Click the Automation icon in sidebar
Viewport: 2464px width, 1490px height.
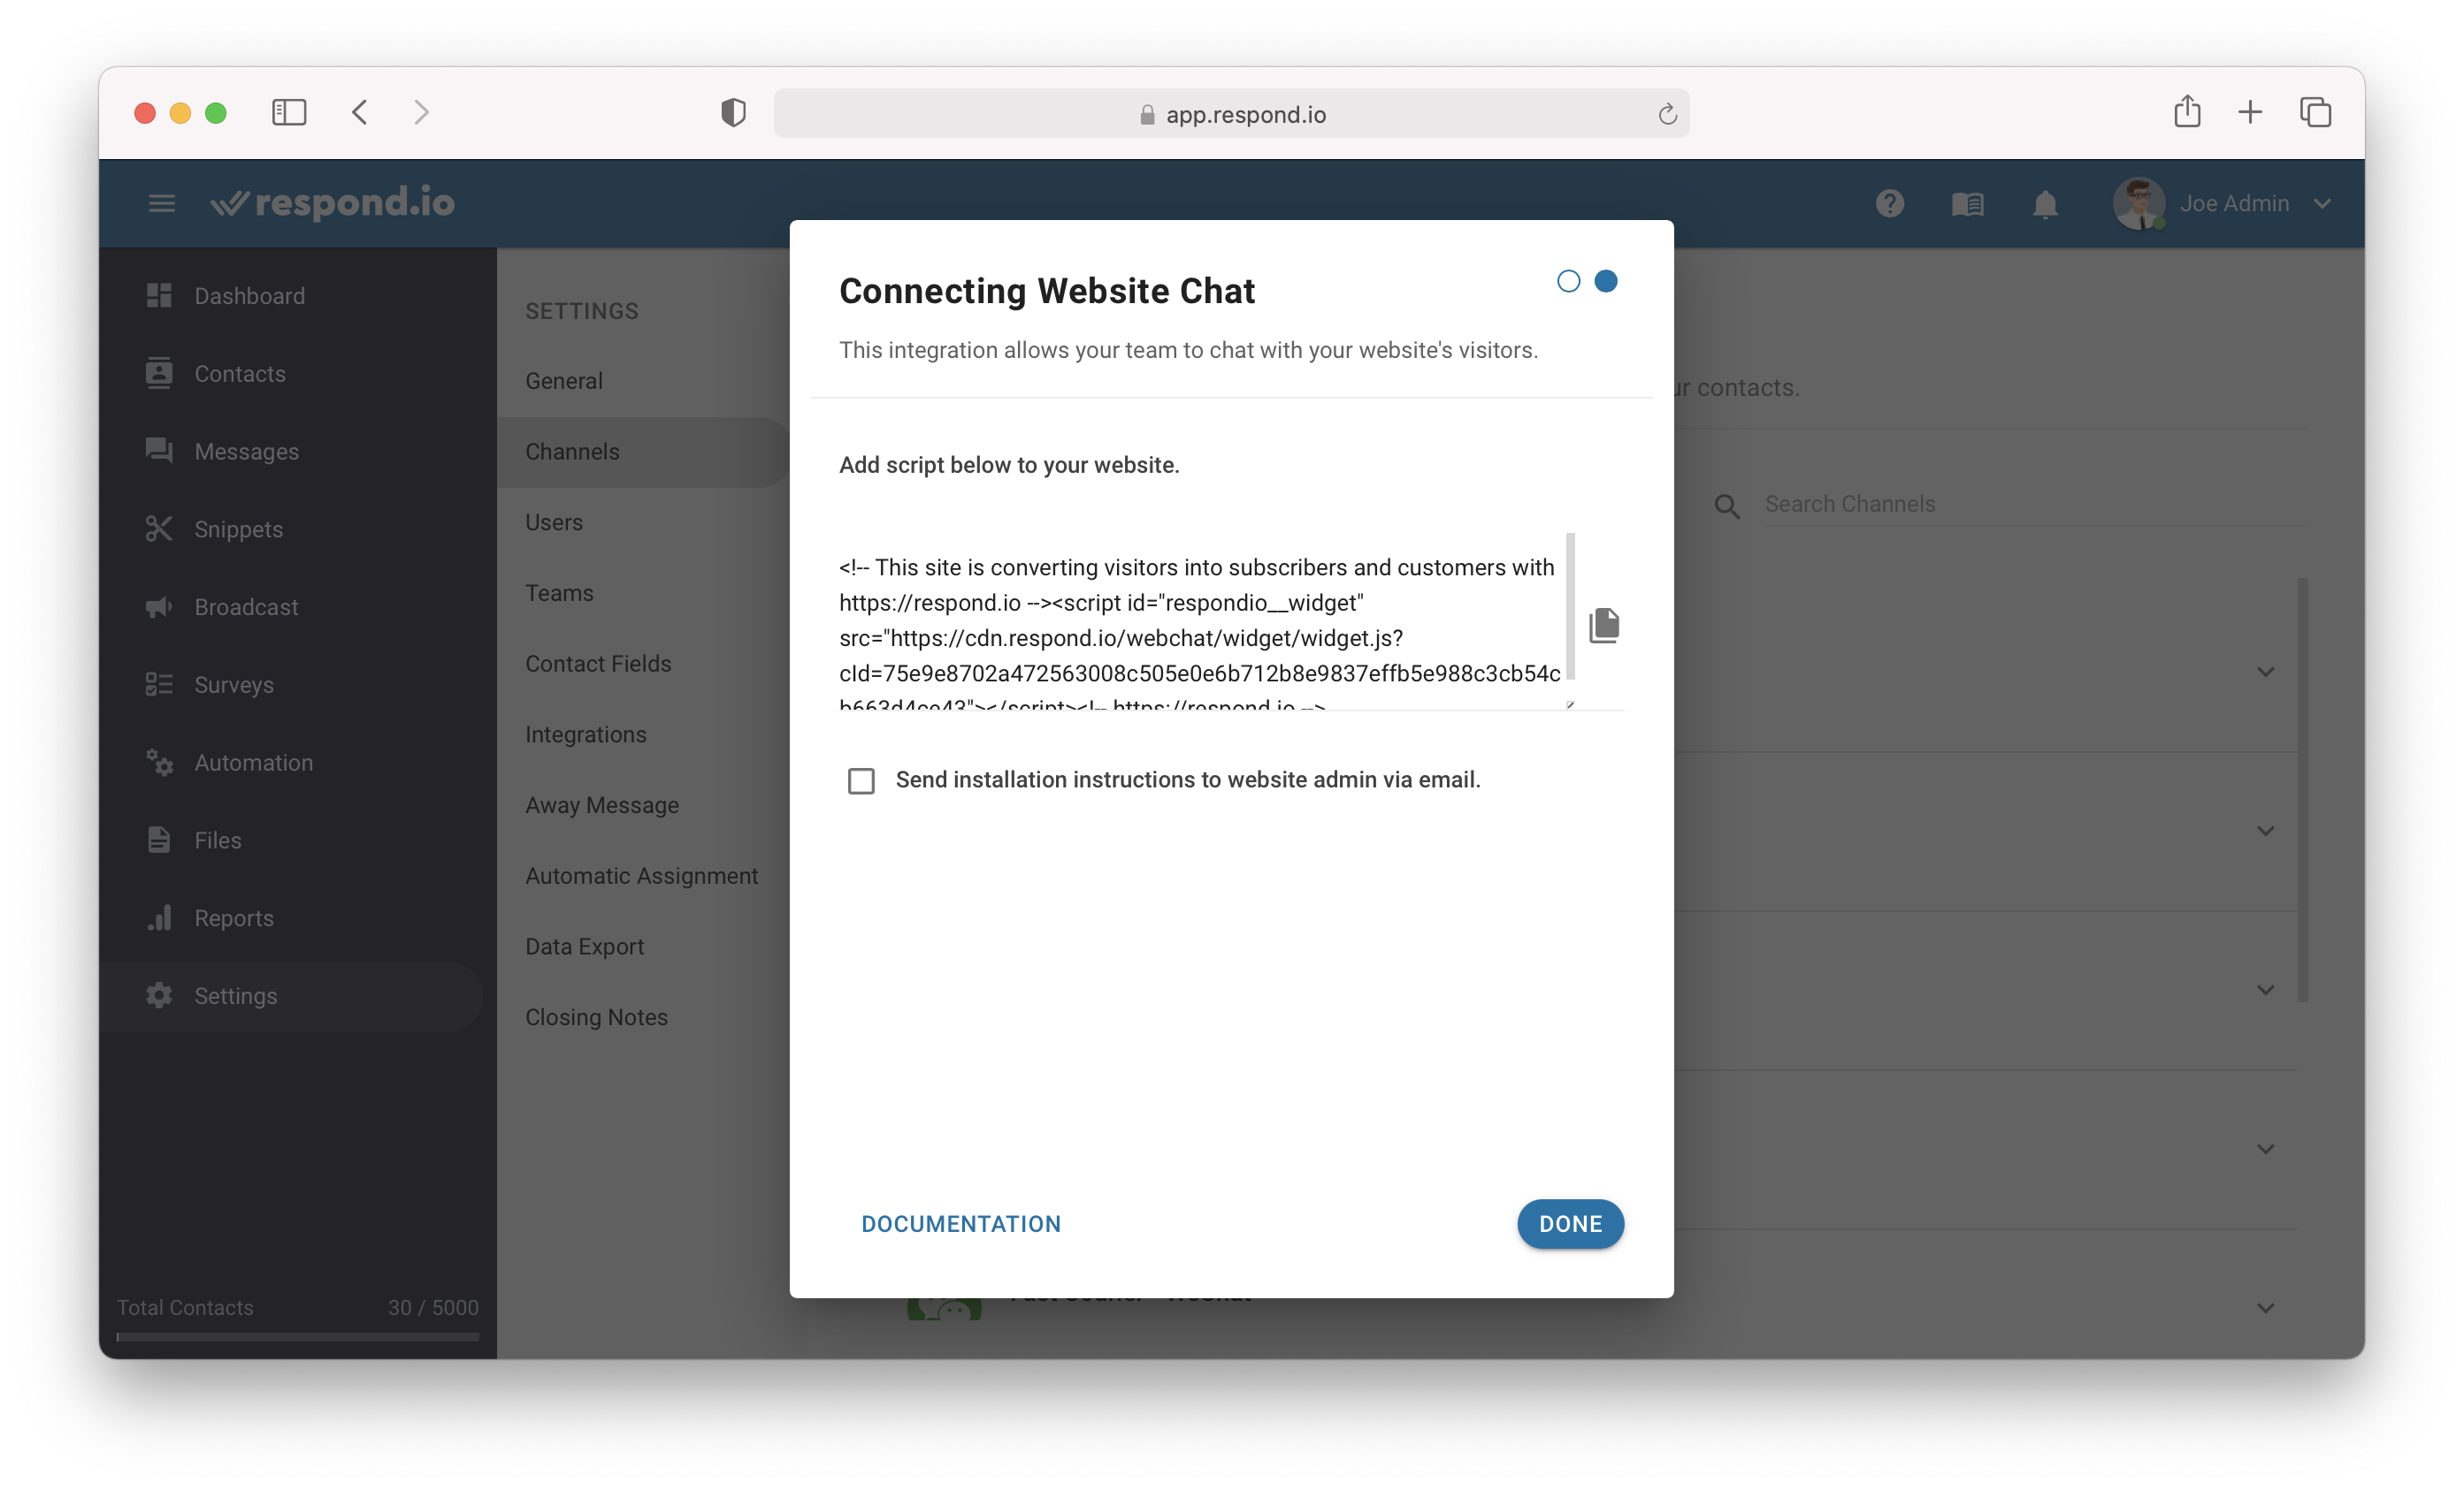[160, 764]
